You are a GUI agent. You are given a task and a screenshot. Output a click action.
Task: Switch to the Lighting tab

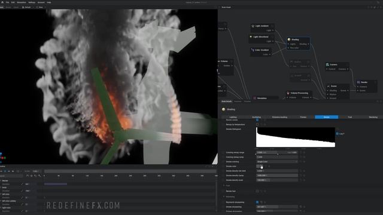coord(233,117)
